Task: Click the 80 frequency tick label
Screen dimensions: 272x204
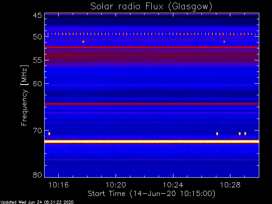Action: [x=37, y=175]
